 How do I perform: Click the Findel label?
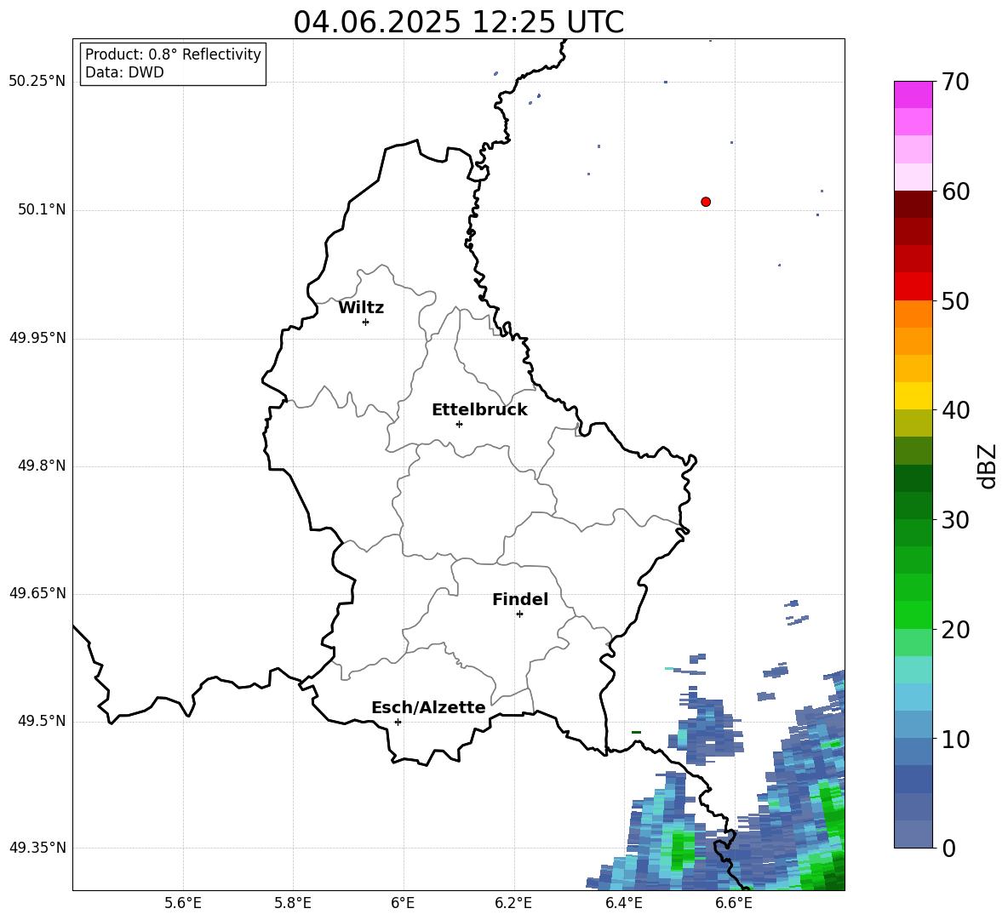coord(520,599)
